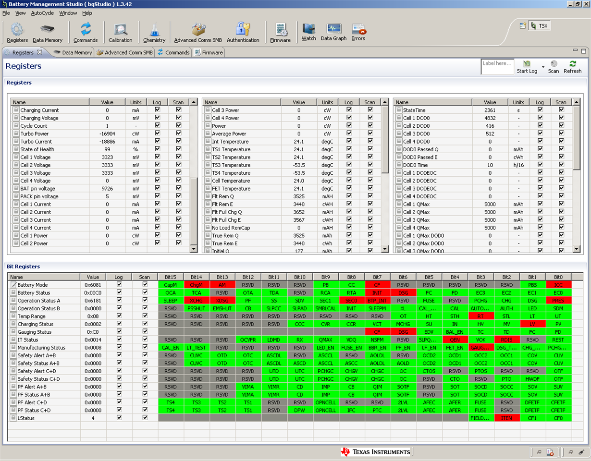
Task: Maximize the Registers view panel
Action: [584, 50]
